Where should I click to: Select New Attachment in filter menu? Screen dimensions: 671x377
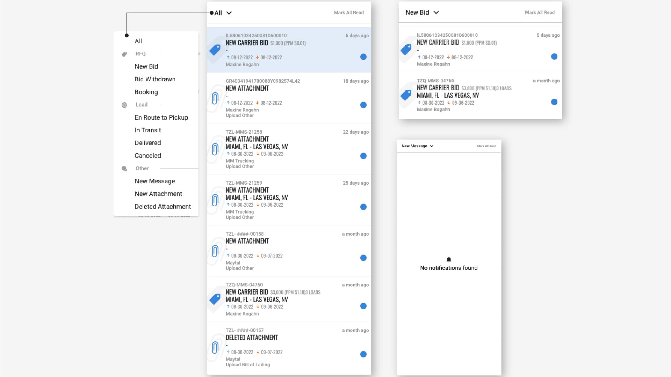(158, 194)
